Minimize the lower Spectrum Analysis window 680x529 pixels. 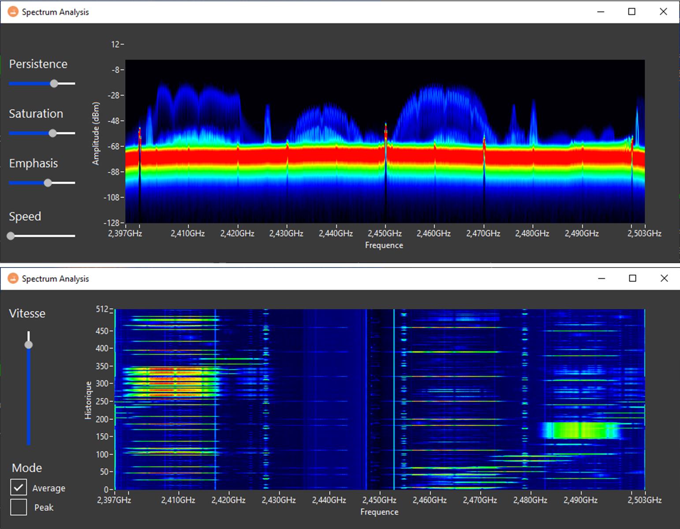602,279
